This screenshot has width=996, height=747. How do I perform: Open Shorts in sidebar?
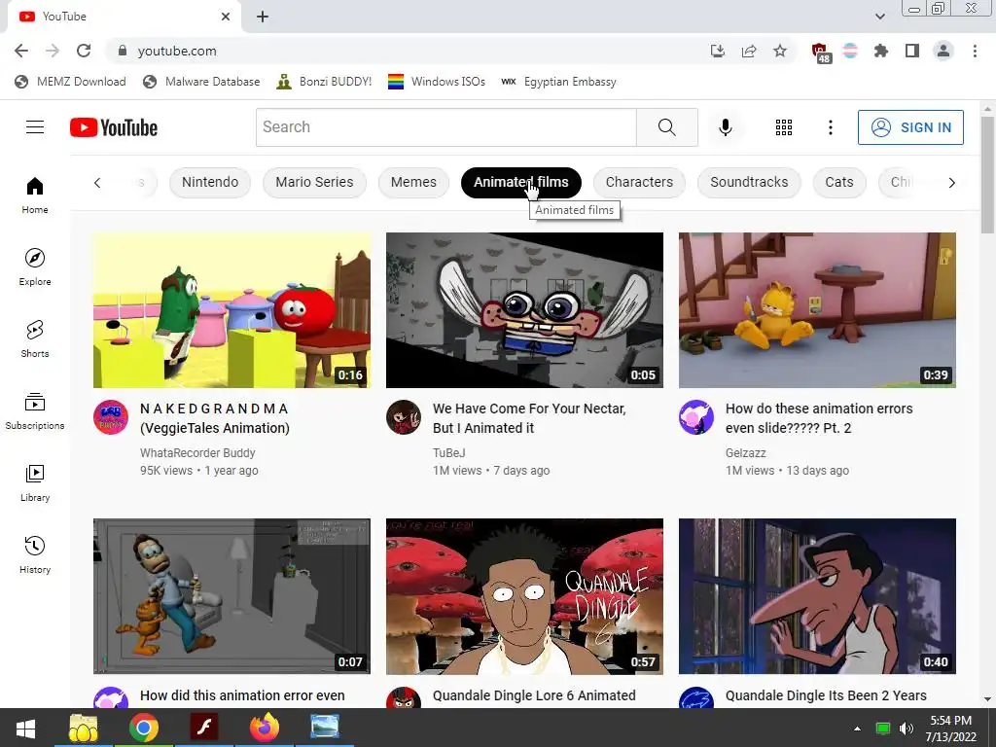(x=35, y=338)
